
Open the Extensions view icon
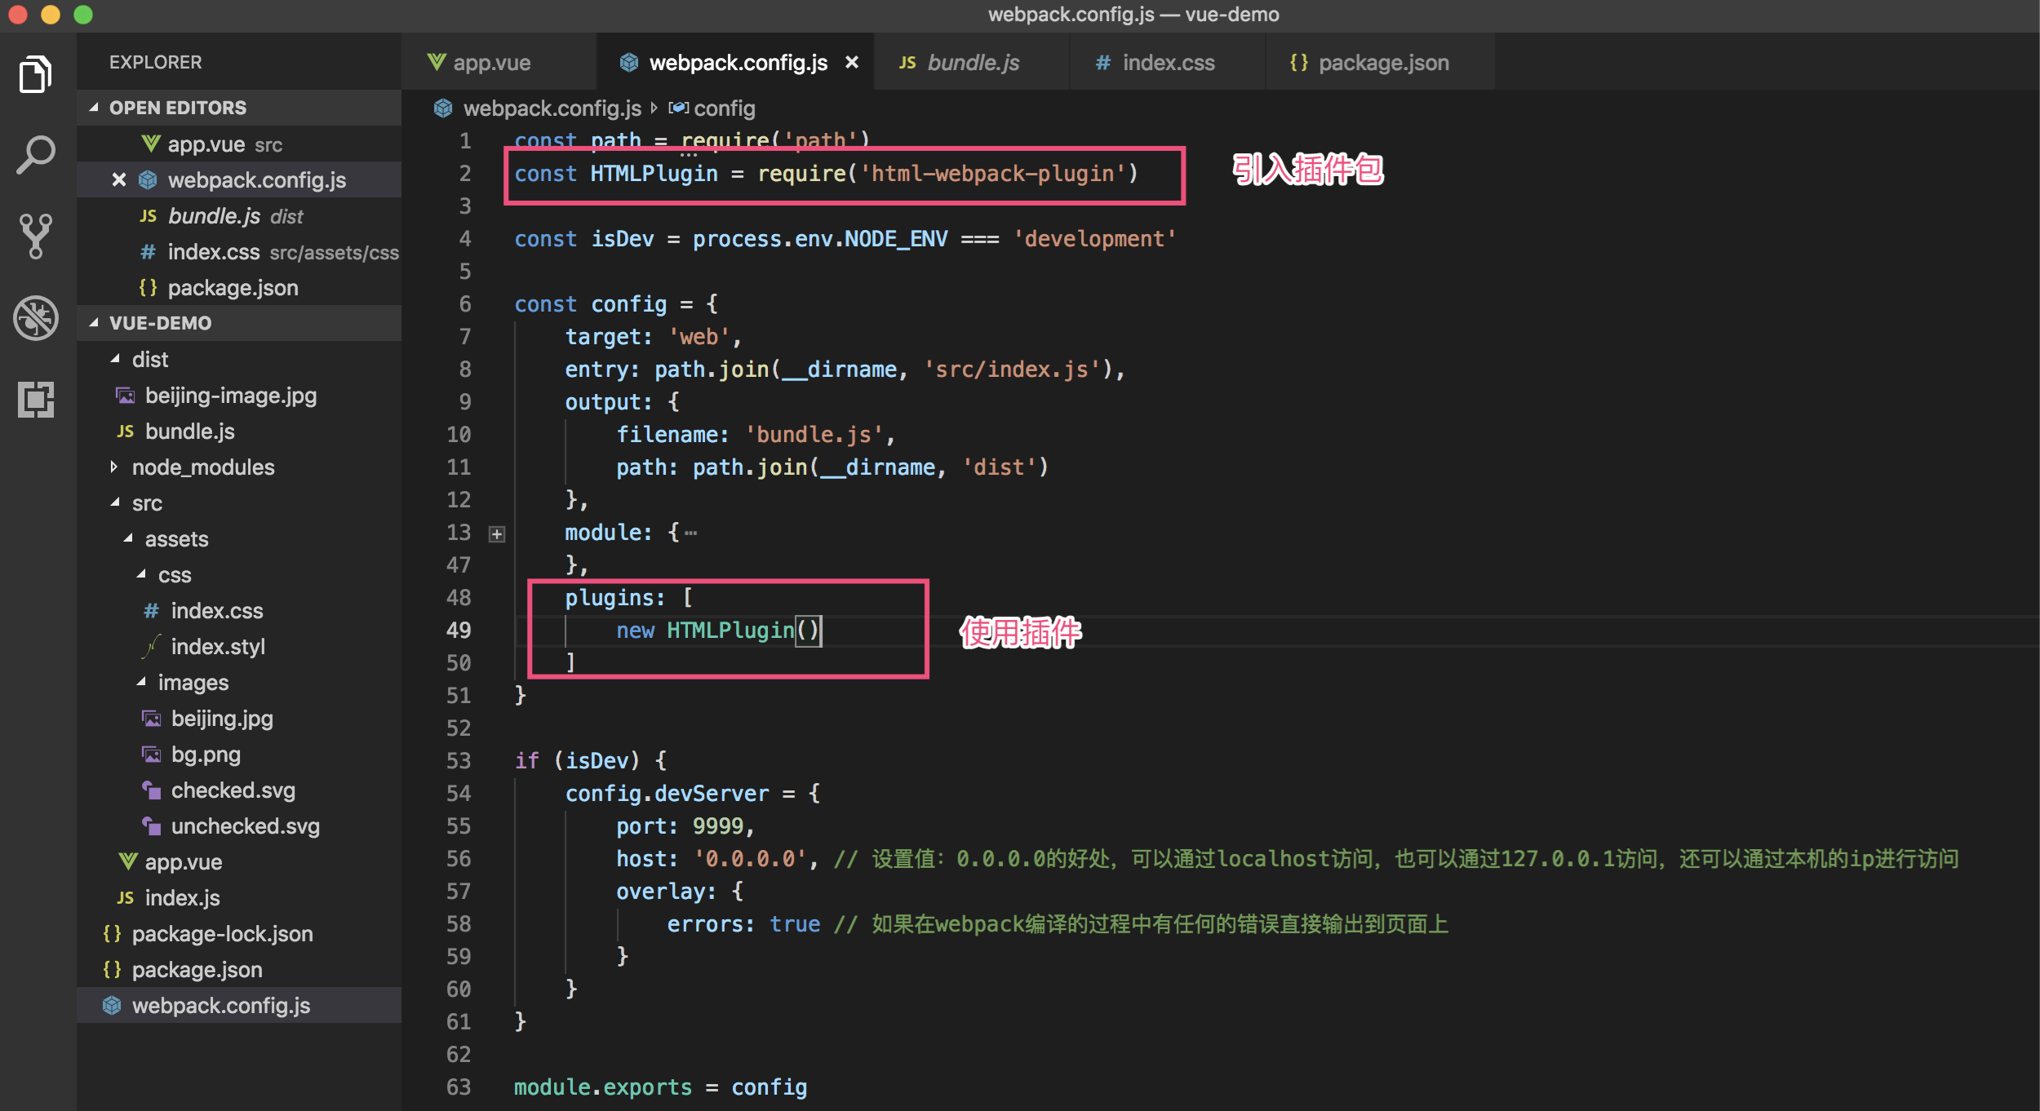point(36,399)
